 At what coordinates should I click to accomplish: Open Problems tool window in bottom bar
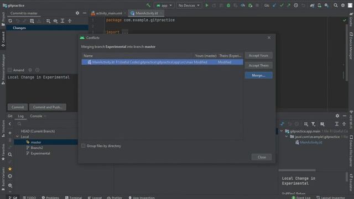tap(50, 197)
